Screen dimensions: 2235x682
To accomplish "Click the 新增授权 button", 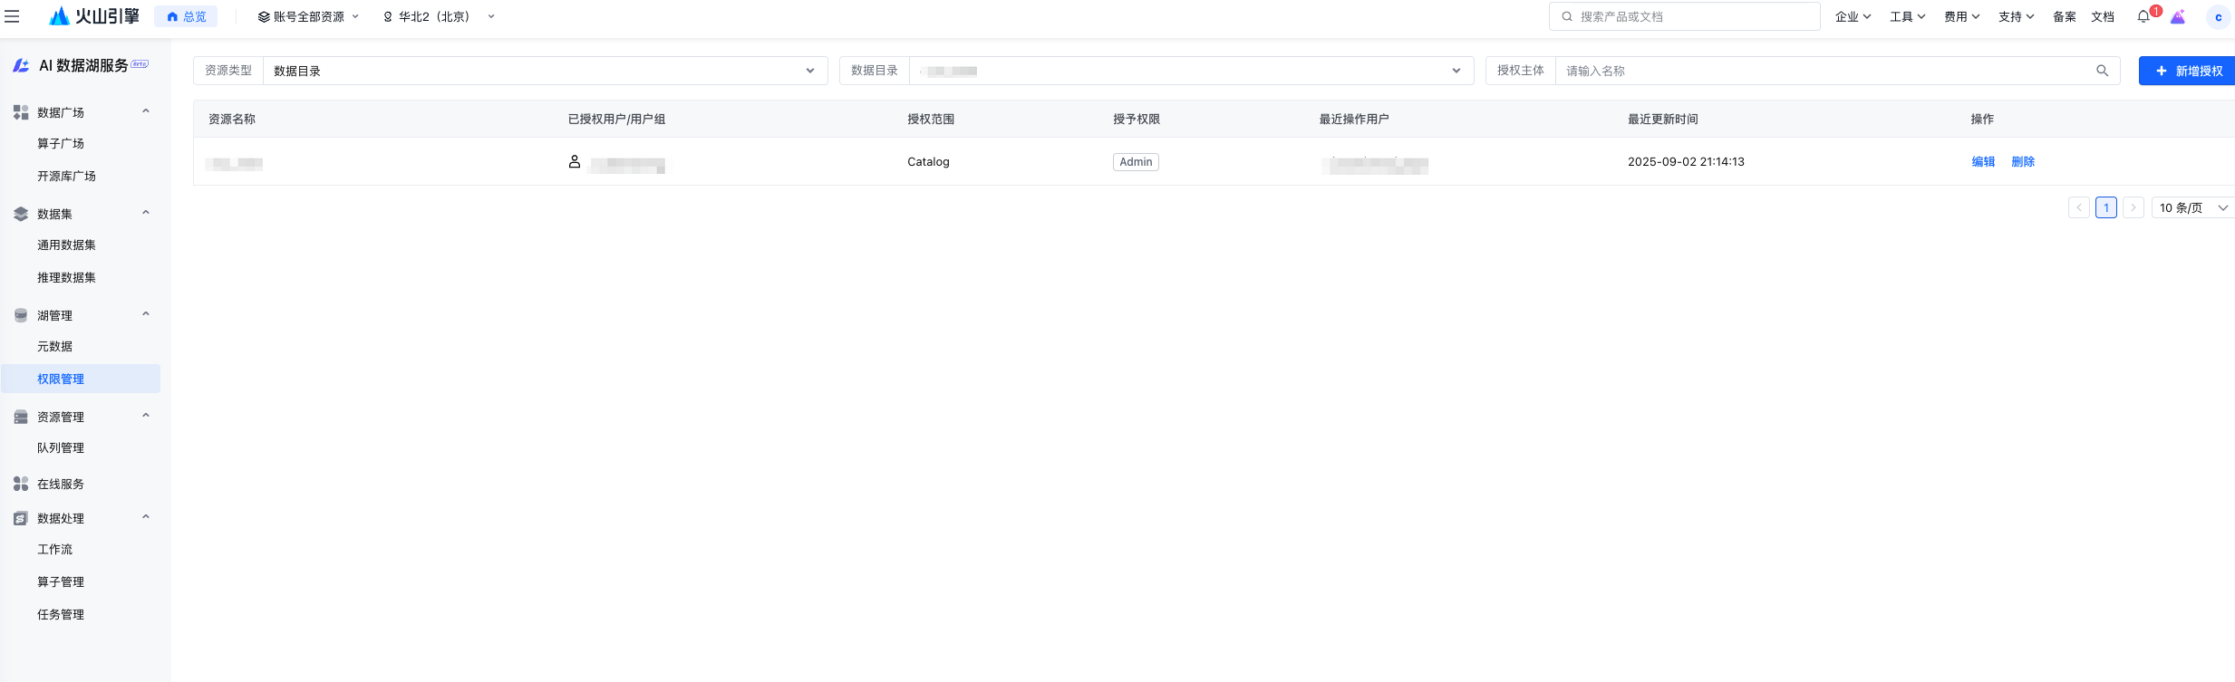I will 2187,71.
